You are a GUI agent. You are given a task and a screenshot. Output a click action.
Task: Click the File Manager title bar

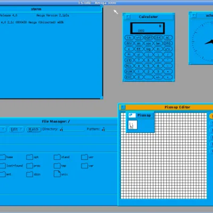pyautogui.click(x=59, y=121)
